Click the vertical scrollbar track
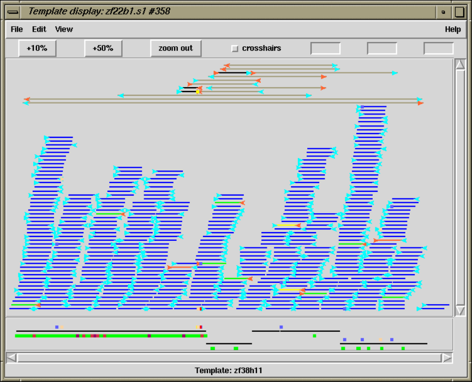Screen dimensions: 472x382 coord(460,187)
